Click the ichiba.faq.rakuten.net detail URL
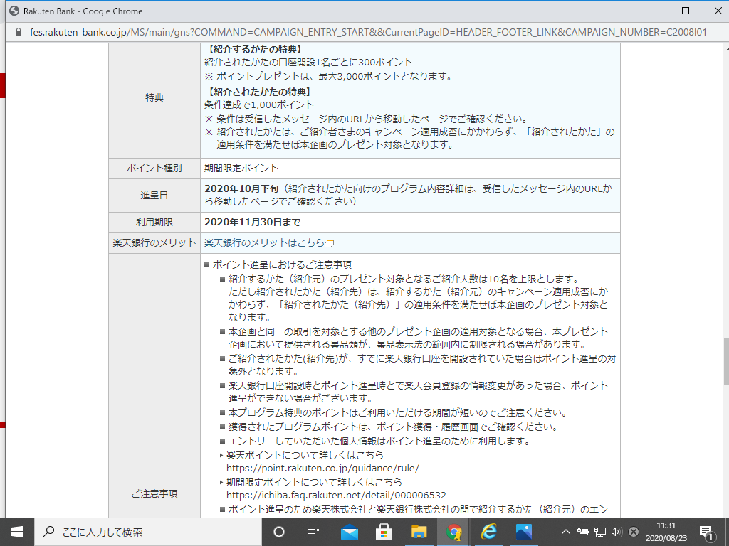 coord(336,495)
